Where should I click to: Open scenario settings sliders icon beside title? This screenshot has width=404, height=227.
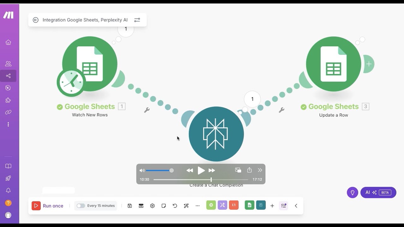(137, 20)
